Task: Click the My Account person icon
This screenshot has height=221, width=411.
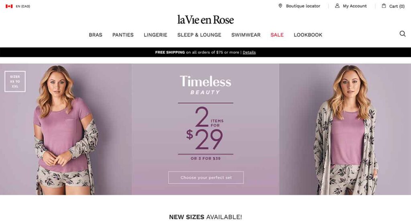Action: (337, 6)
